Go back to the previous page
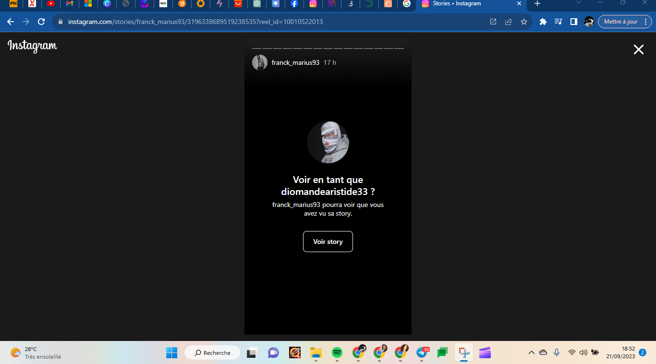 pyautogui.click(x=11, y=22)
